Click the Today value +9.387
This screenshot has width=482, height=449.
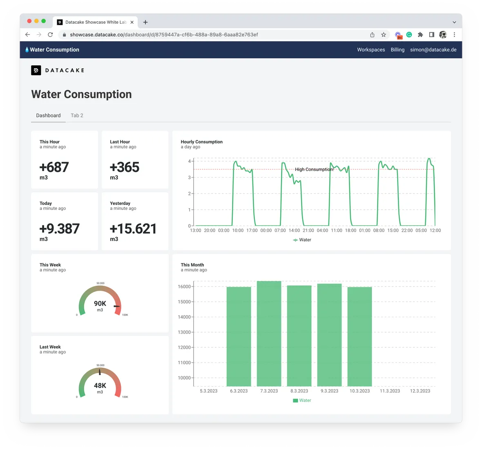(x=60, y=229)
